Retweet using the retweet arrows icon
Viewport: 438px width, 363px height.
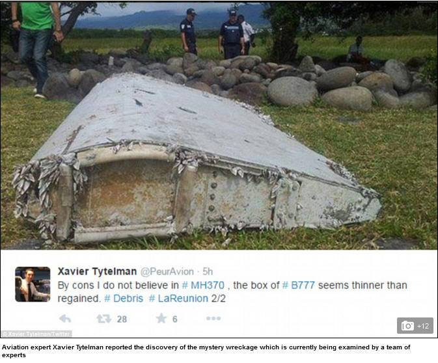pyautogui.click(x=103, y=319)
